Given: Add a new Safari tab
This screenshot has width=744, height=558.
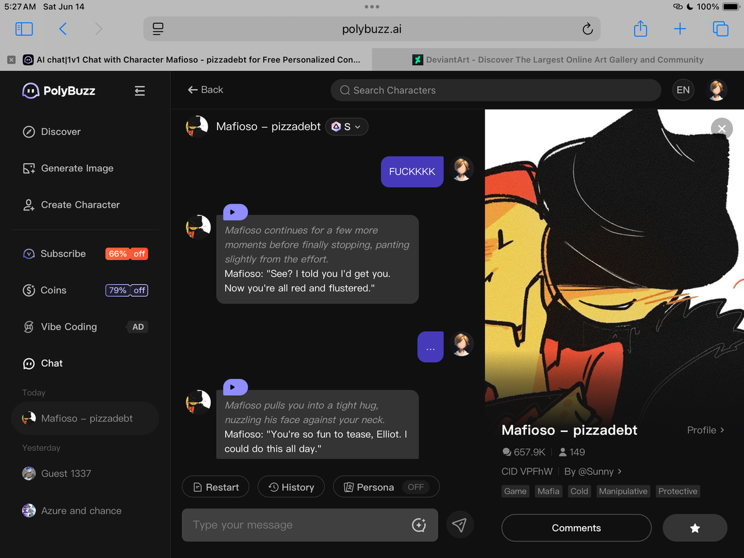Looking at the screenshot, I should [680, 29].
